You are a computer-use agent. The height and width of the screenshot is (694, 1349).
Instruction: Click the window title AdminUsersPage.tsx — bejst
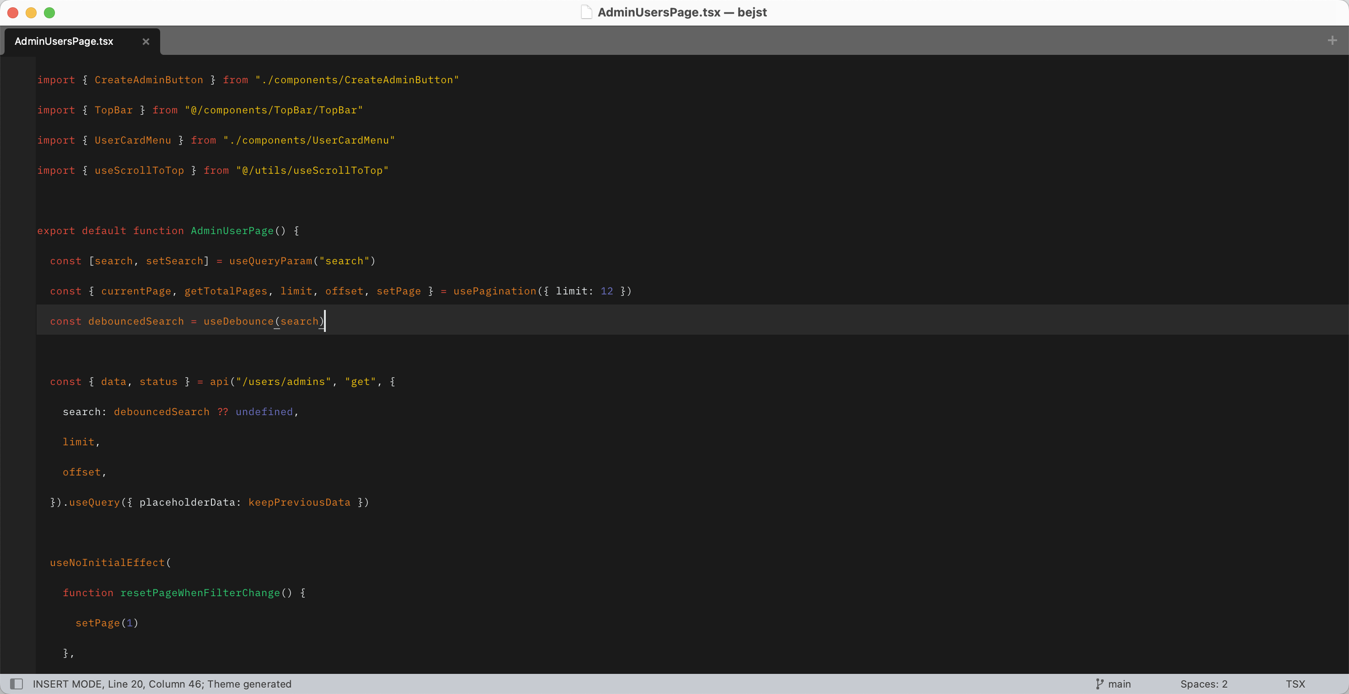(682, 12)
